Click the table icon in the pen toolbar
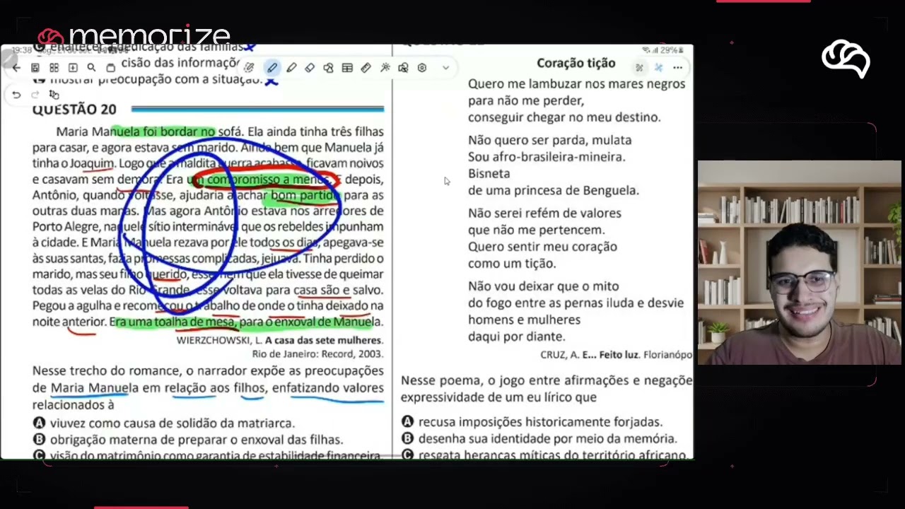 pyautogui.click(x=347, y=68)
